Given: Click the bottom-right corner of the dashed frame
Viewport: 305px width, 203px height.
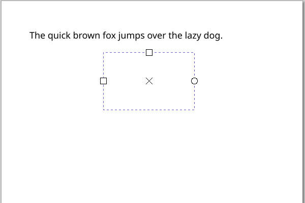Looking at the screenshot, I should pos(194,109).
